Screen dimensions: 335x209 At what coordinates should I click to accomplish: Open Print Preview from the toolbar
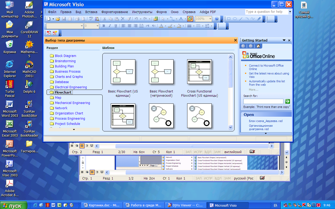(83, 19)
